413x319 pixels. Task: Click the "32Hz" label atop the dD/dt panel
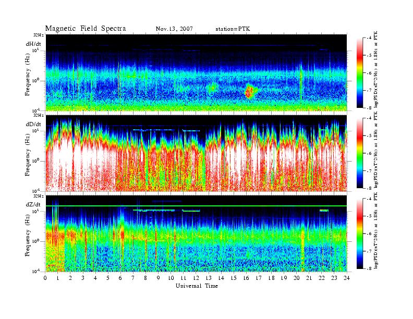(x=39, y=115)
